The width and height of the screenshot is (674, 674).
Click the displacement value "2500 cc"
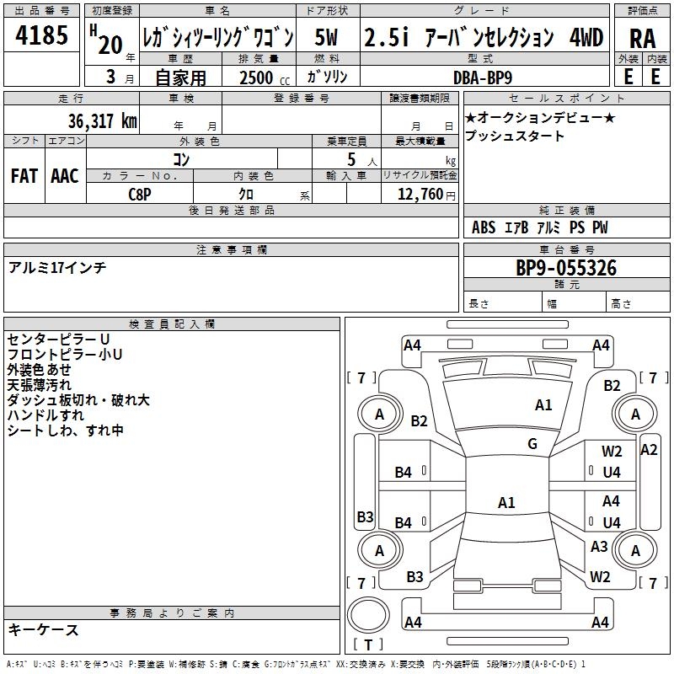(x=265, y=78)
